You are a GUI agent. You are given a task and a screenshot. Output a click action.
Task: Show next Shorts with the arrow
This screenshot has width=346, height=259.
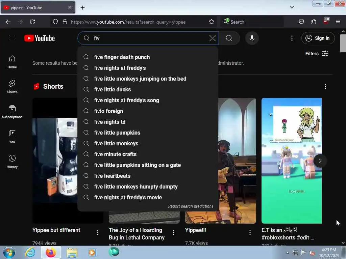[x=320, y=161]
